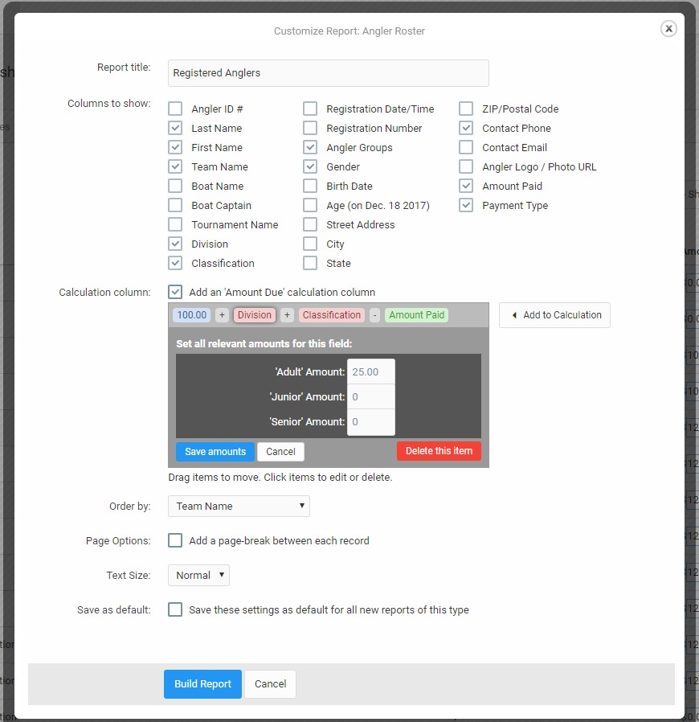The width and height of the screenshot is (699, 722).
Task: Enable the ZIP/Postal Code column
Action: [466, 109]
